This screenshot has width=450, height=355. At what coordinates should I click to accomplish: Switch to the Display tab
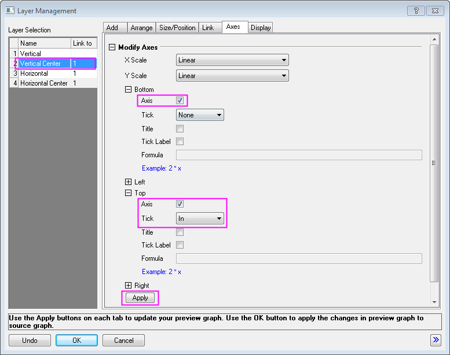coord(261,28)
